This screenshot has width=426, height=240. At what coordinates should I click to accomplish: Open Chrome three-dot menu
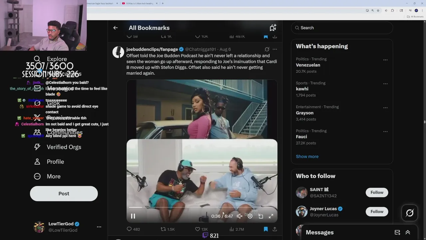tap(422, 11)
